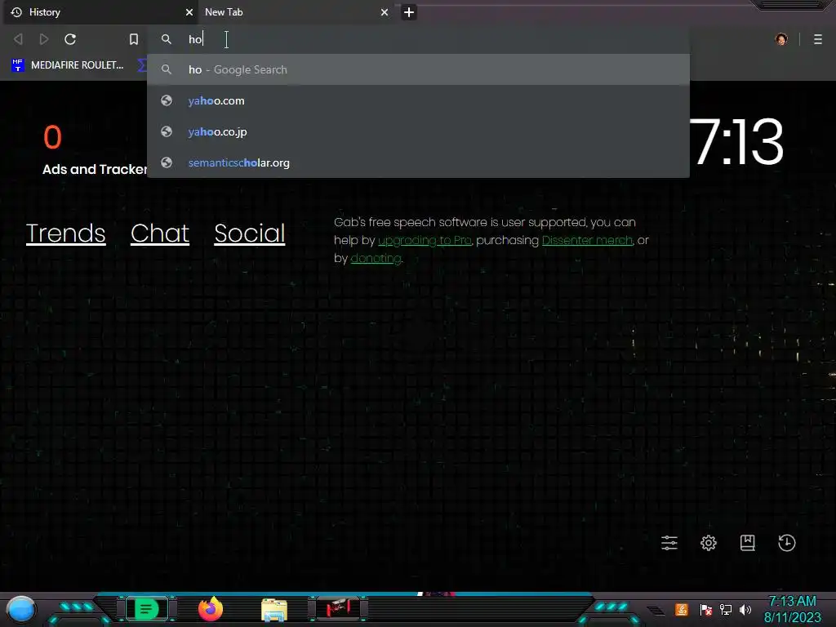Click the network tray icon
The height and width of the screenshot is (627, 836).
point(726,610)
